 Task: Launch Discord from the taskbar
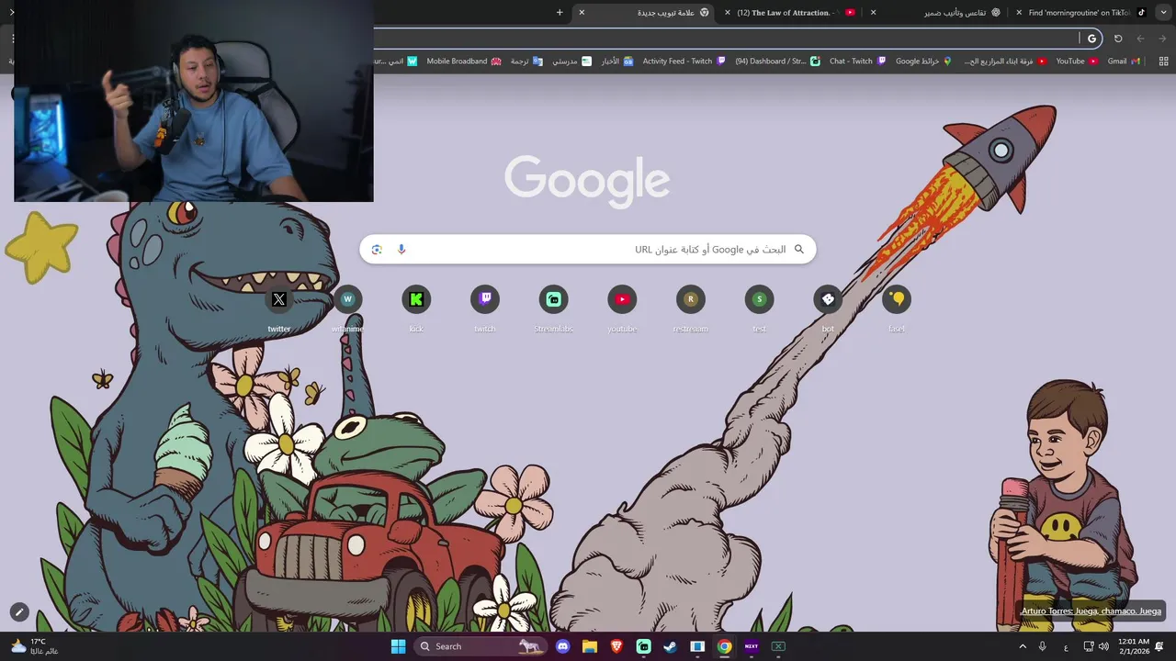pos(563,646)
